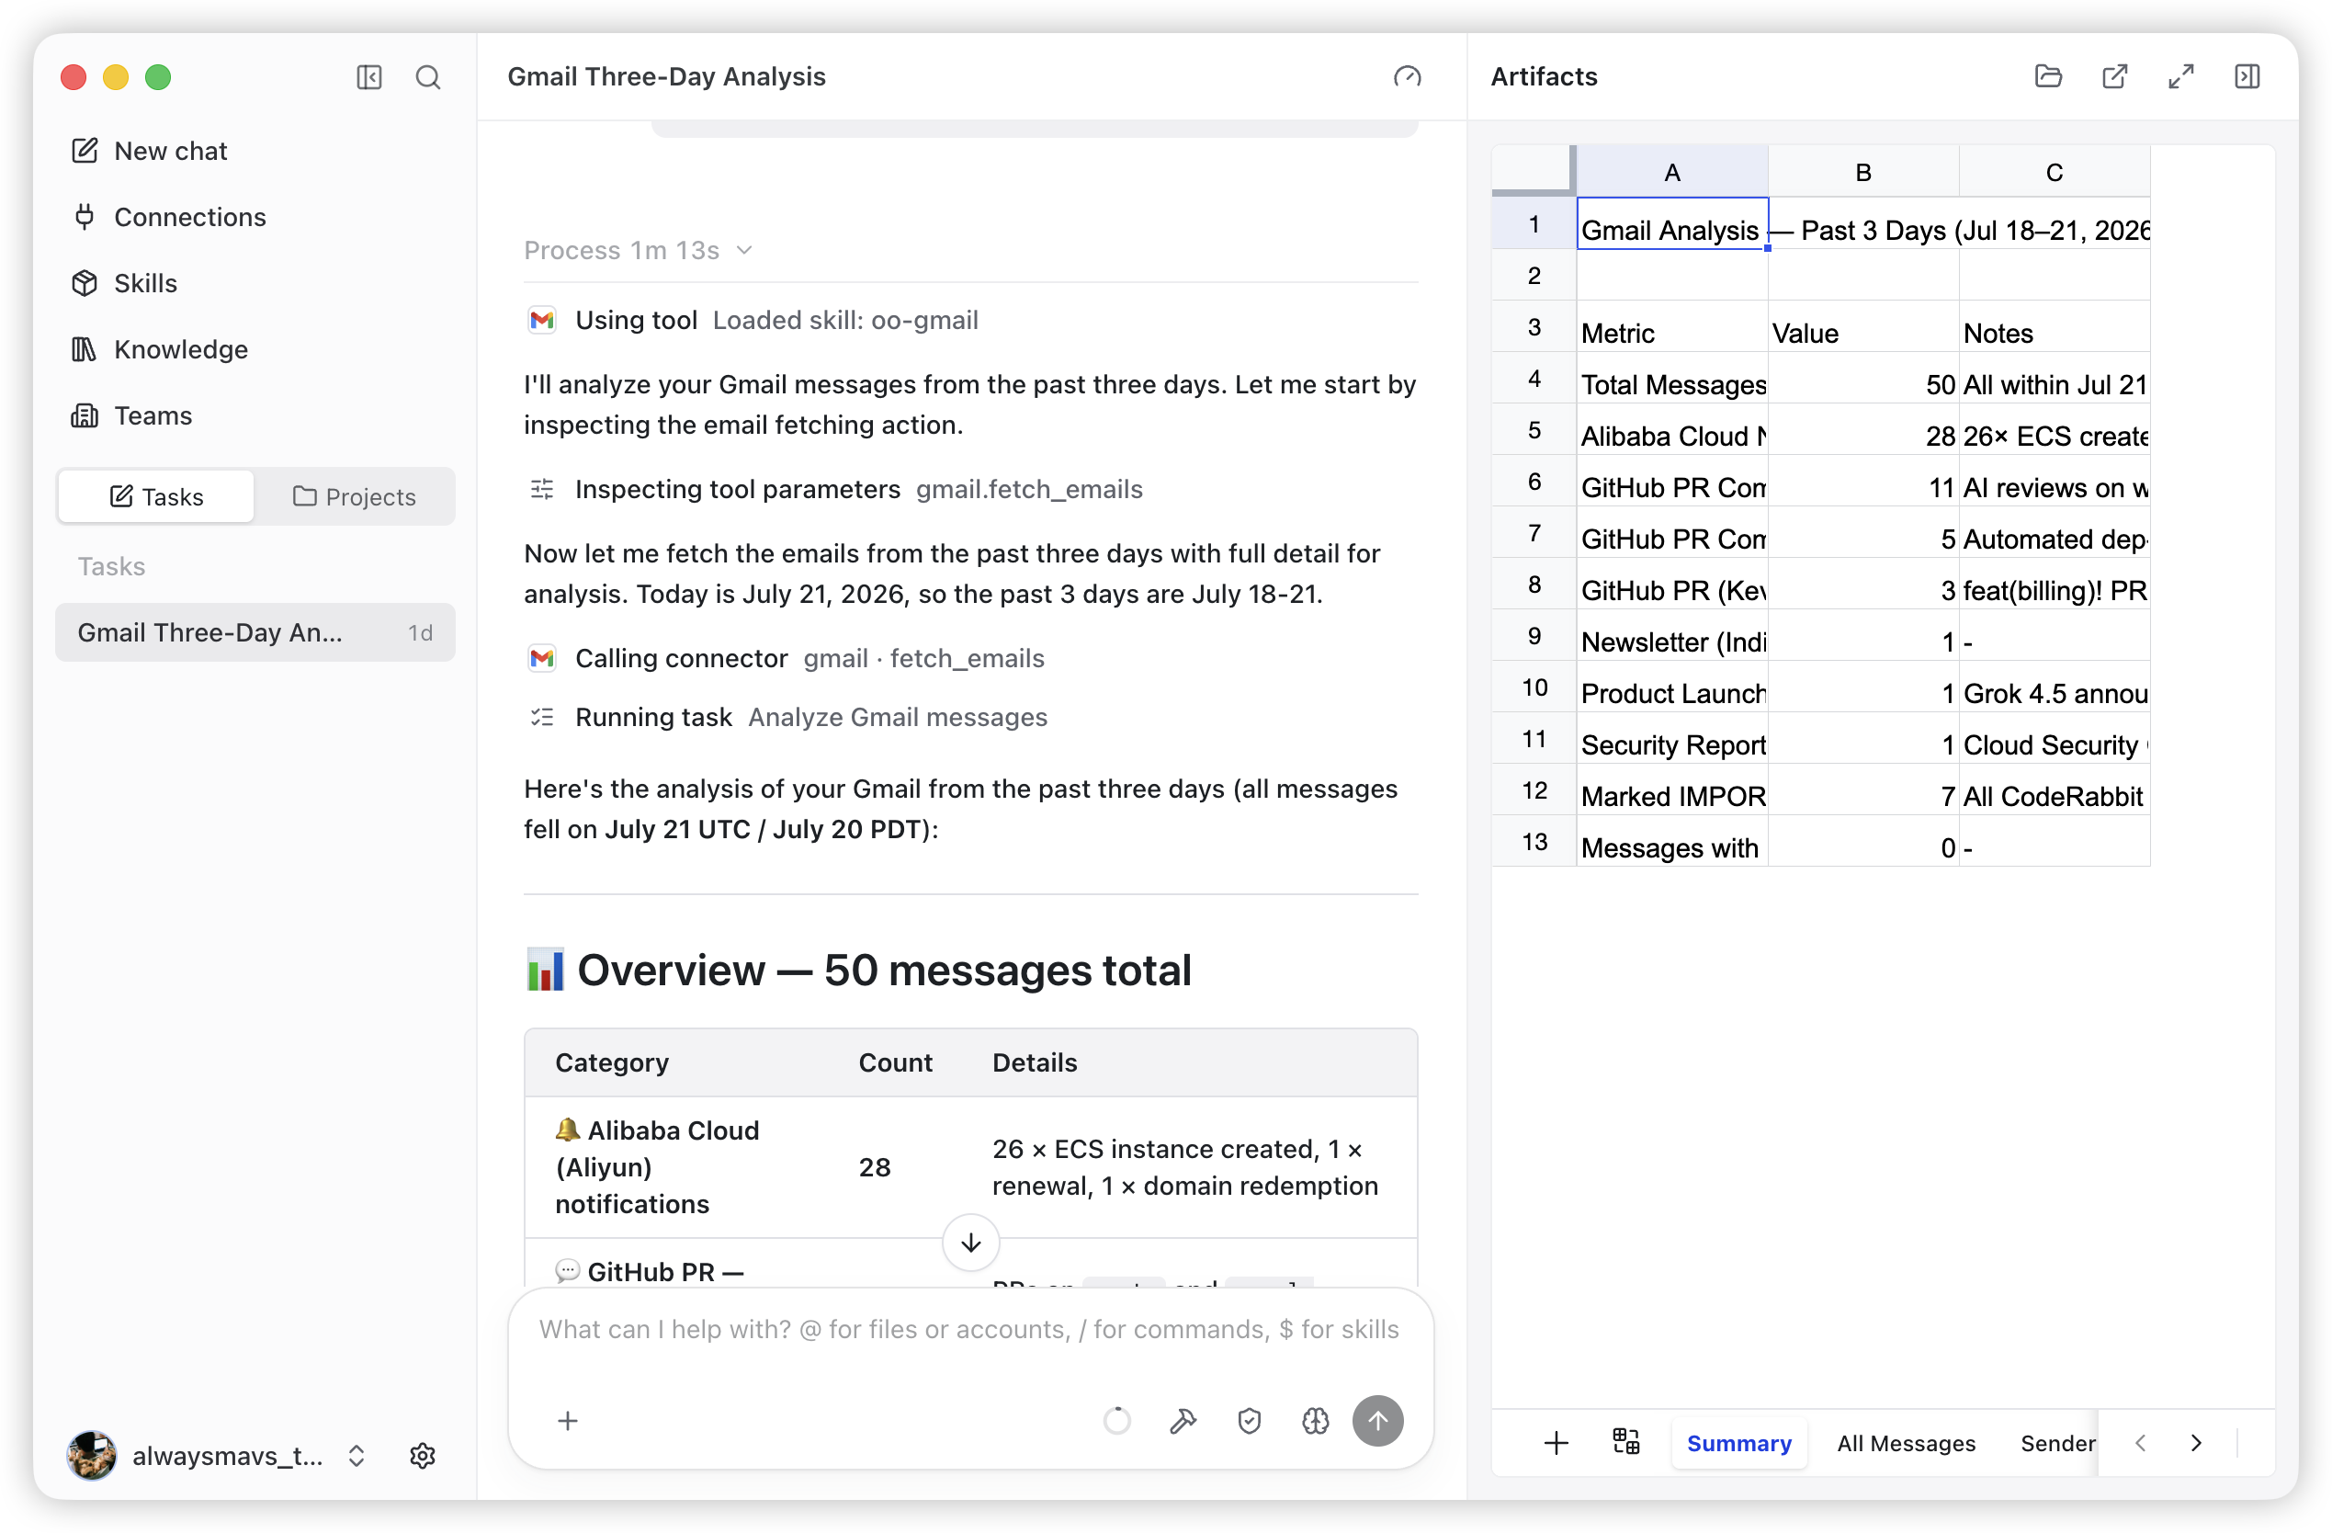Viewport: 2332px width, 1533px height.
Task: Toggle the brain reasoning icon
Action: point(1315,1421)
